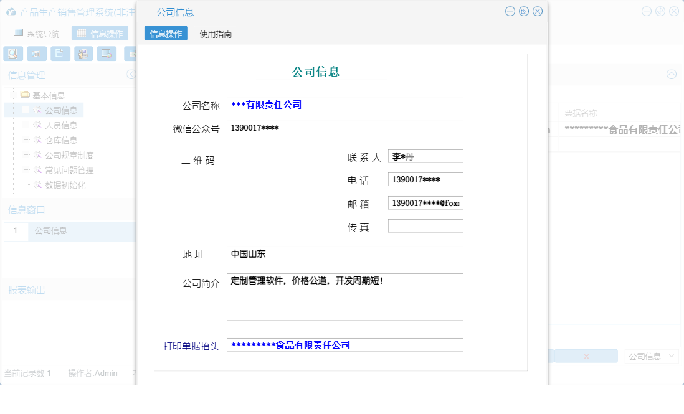Select the search/query tool in the toolbar
This screenshot has height=414, width=684.
pyautogui.click(x=13, y=54)
